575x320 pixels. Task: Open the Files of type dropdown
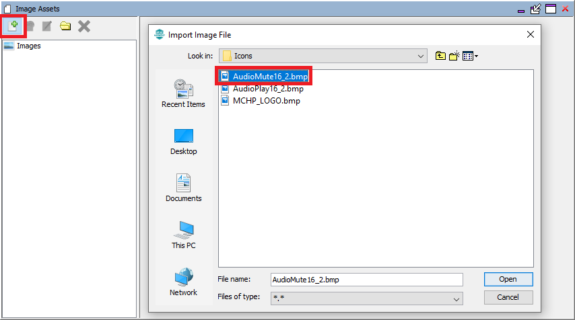coord(367,298)
